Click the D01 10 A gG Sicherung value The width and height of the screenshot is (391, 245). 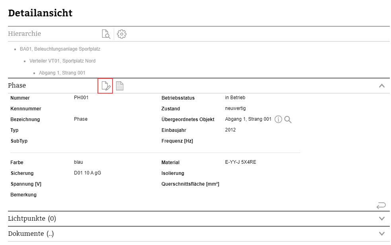[x=87, y=173]
